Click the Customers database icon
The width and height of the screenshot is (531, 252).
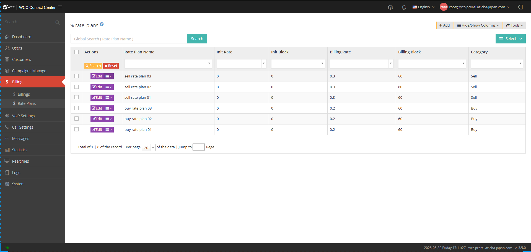(x=7, y=59)
